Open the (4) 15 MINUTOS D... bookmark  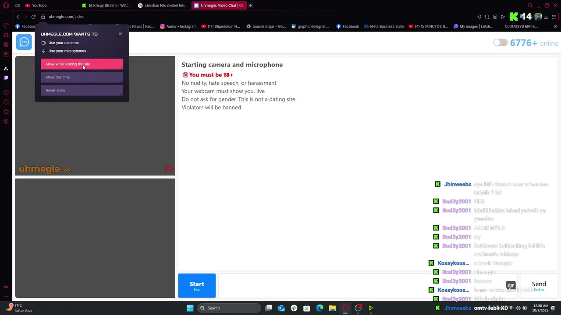pyautogui.click(x=428, y=26)
